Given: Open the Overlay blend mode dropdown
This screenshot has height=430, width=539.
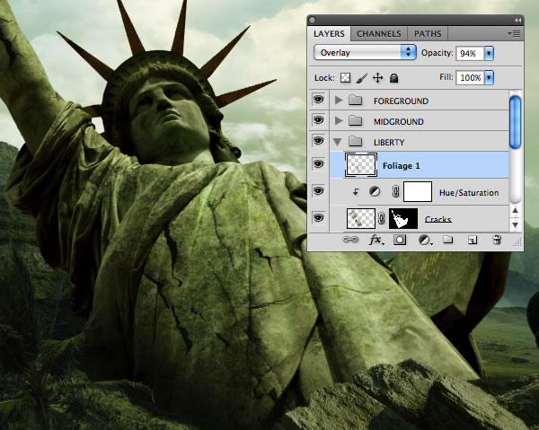Looking at the screenshot, I should point(365,53).
